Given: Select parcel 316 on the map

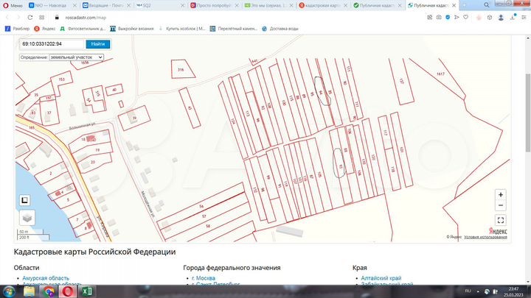Looking at the screenshot, I should click(182, 69).
